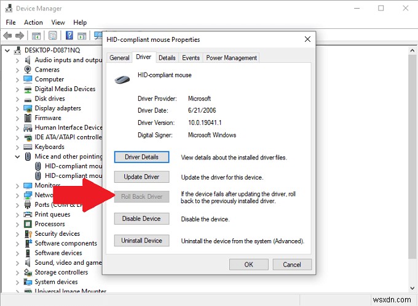Click the vertical scrollbar thumb in Device Manager
This screenshot has height=306, width=418.
[x=412, y=157]
